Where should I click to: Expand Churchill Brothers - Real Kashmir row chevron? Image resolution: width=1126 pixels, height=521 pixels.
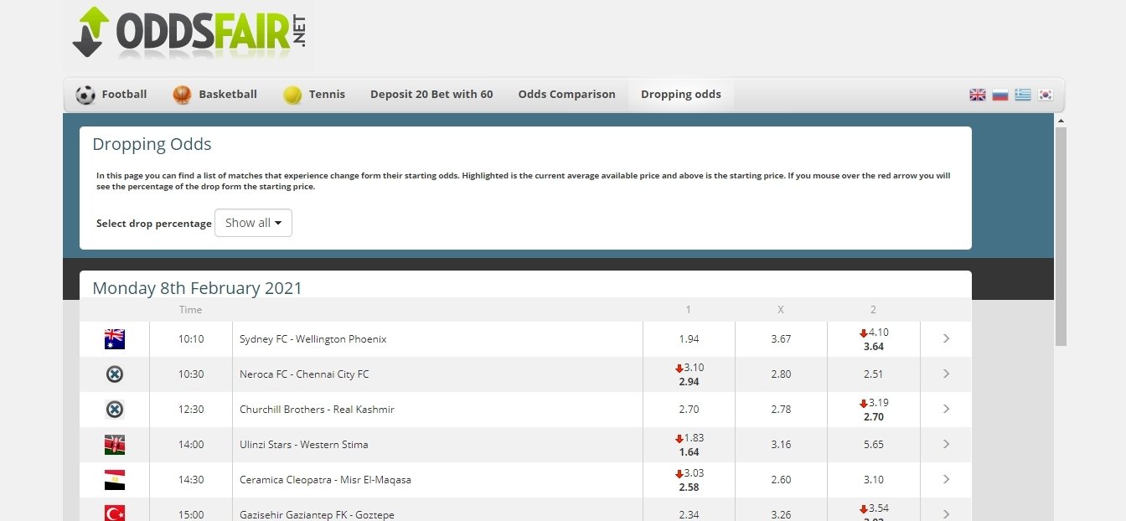[946, 410]
